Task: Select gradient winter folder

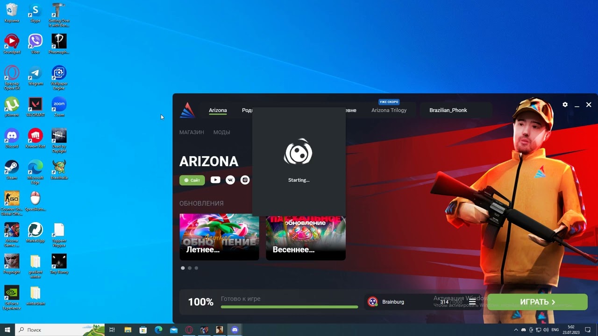Action: [35, 266]
